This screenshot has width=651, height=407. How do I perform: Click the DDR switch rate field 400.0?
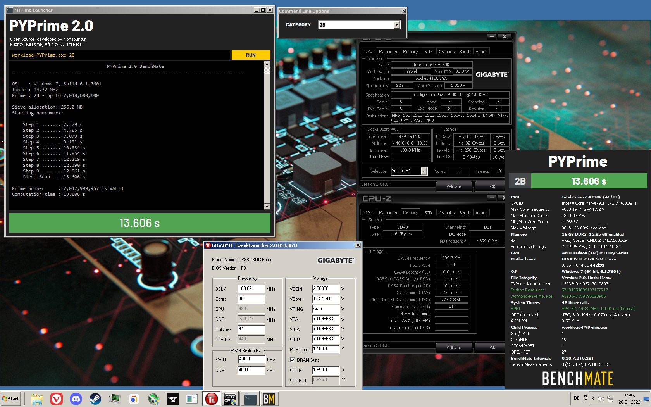(x=251, y=370)
